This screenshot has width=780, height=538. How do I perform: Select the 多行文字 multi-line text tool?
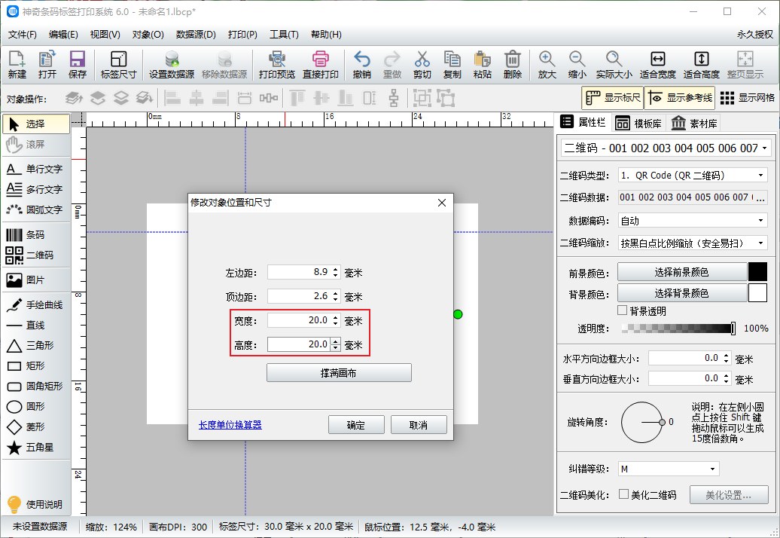point(36,190)
